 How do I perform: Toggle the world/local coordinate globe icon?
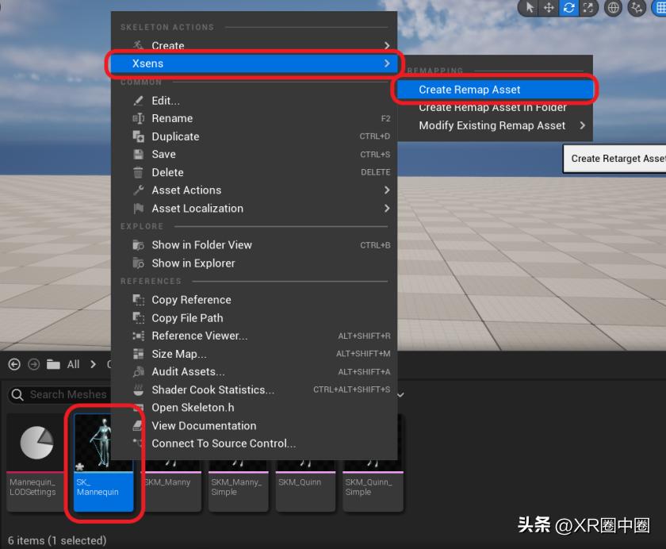coord(613,8)
